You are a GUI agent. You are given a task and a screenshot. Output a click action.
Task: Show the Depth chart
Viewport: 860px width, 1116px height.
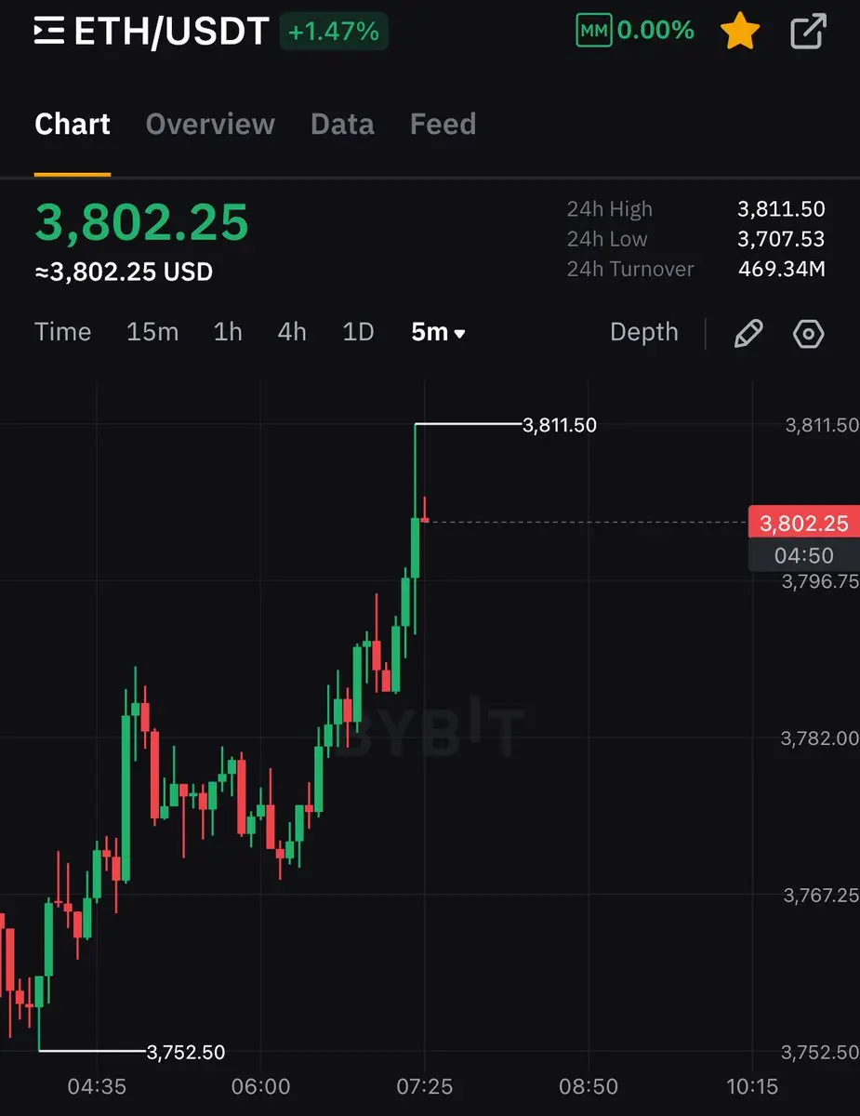[x=644, y=332]
